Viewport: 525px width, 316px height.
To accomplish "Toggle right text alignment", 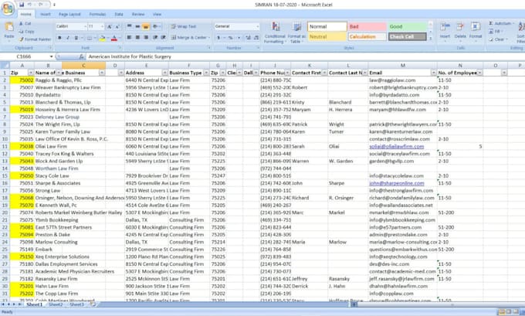I will [x=146, y=38].
